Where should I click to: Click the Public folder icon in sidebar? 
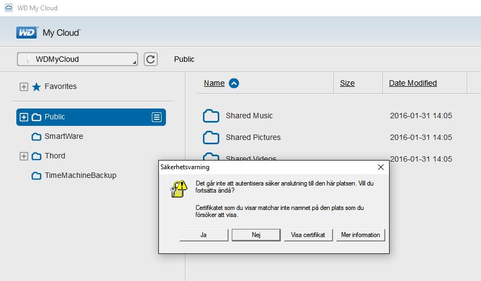(36, 117)
